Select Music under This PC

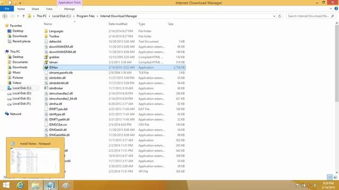click(16, 72)
